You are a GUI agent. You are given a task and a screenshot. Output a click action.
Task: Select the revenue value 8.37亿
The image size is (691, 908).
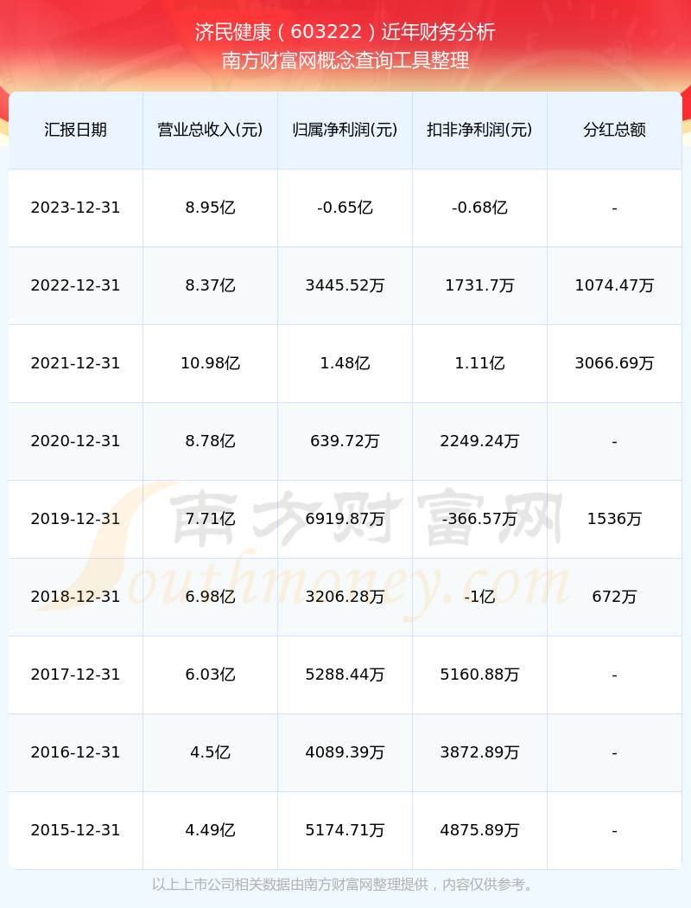211,285
